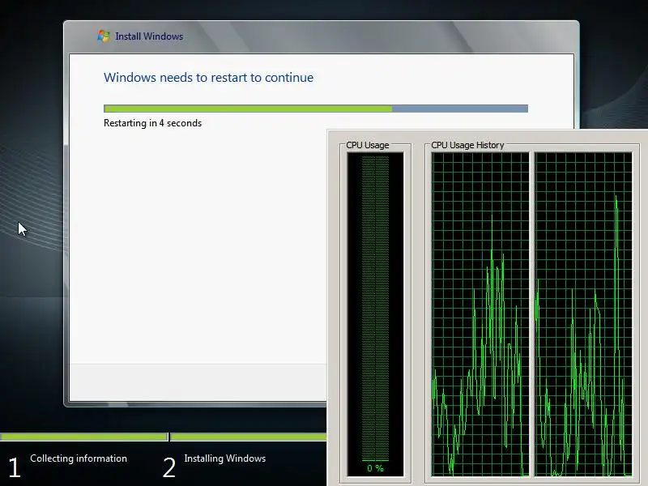The width and height of the screenshot is (648, 486).
Task: Click the first CPU core history graph
Action: 480,314
